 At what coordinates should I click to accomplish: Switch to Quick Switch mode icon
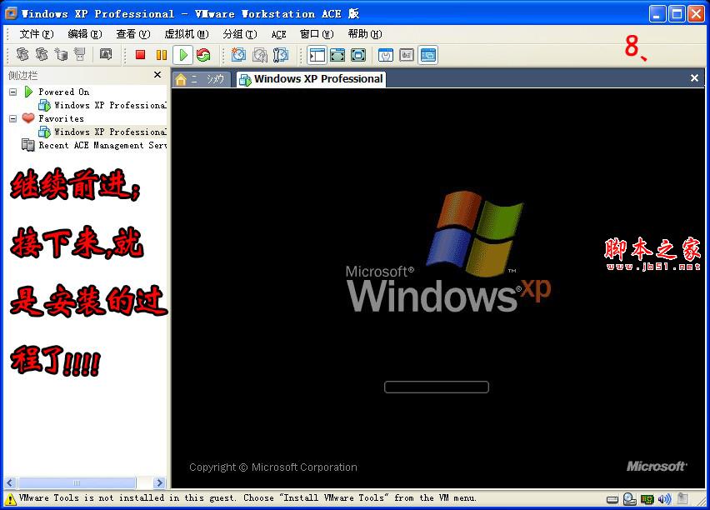click(x=337, y=55)
